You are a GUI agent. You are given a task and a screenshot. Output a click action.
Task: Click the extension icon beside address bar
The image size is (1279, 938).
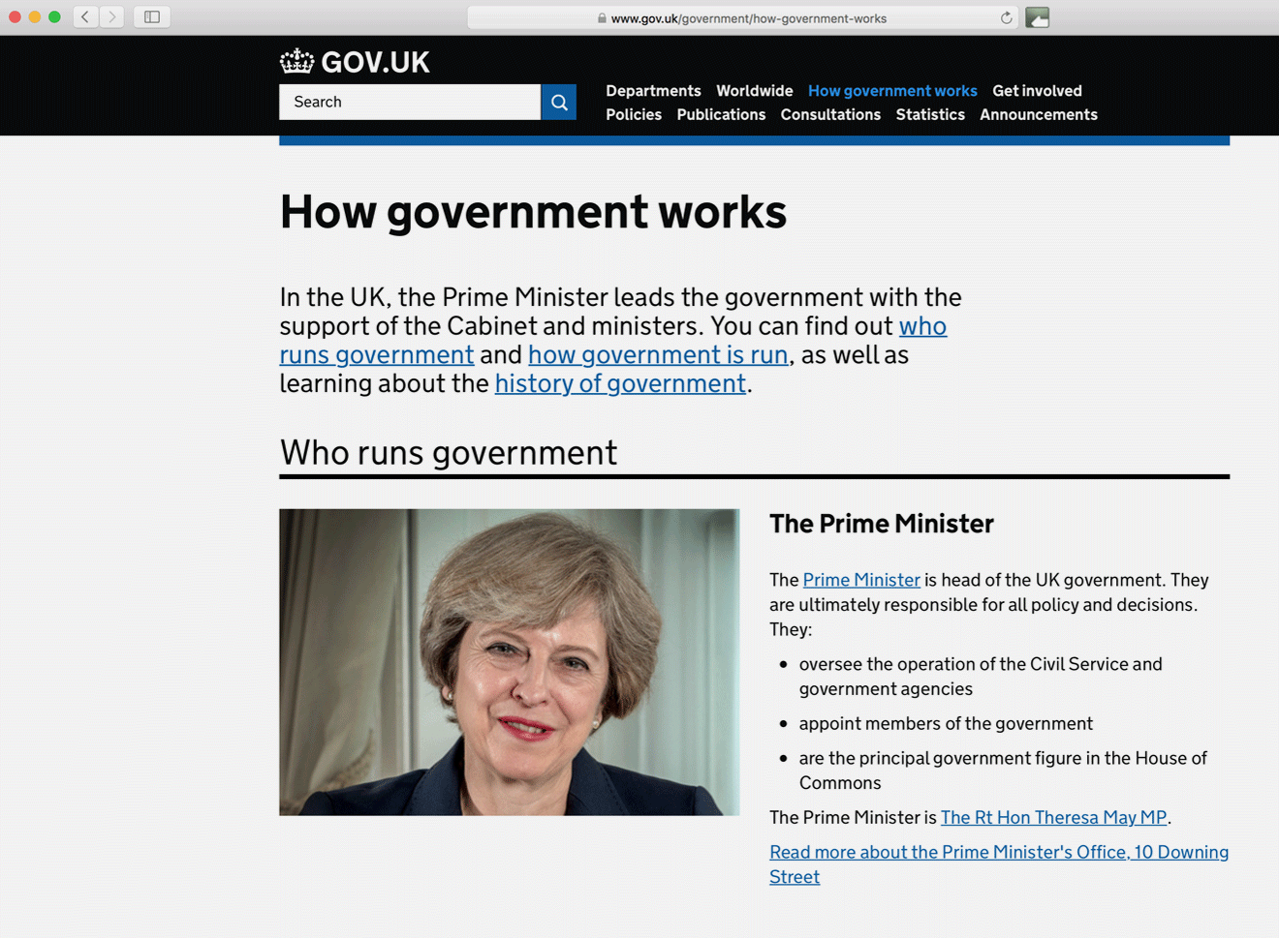[x=1037, y=18]
